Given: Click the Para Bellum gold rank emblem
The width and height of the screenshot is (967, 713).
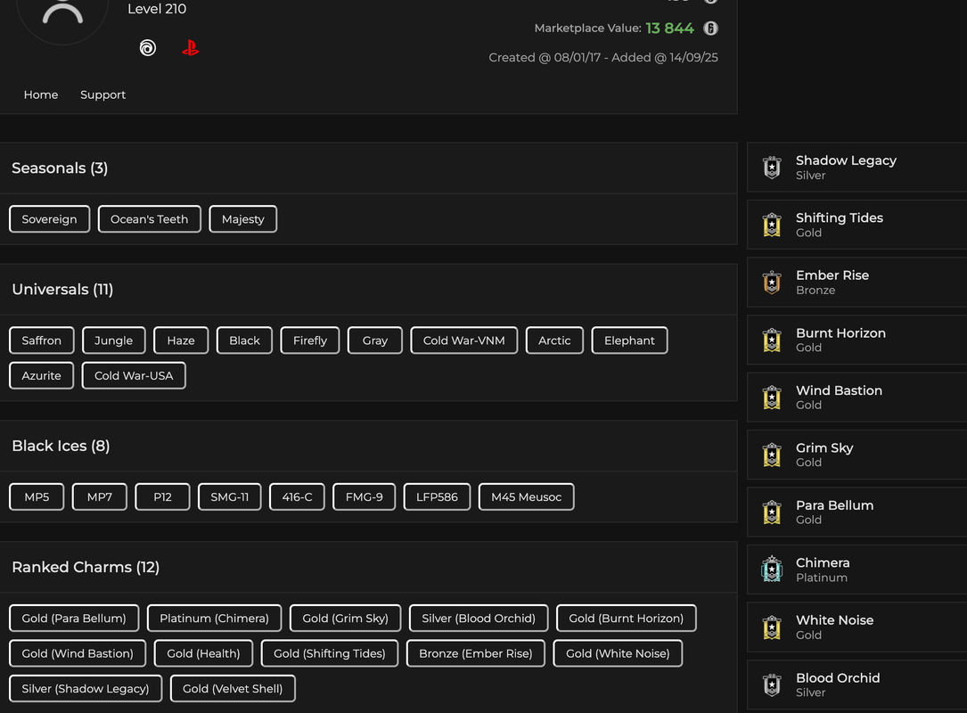Looking at the screenshot, I should (x=772, y=512).
